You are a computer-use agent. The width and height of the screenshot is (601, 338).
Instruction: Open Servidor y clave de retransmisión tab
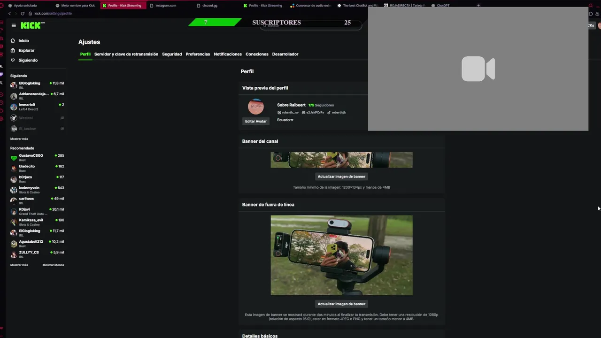(126, 54)
